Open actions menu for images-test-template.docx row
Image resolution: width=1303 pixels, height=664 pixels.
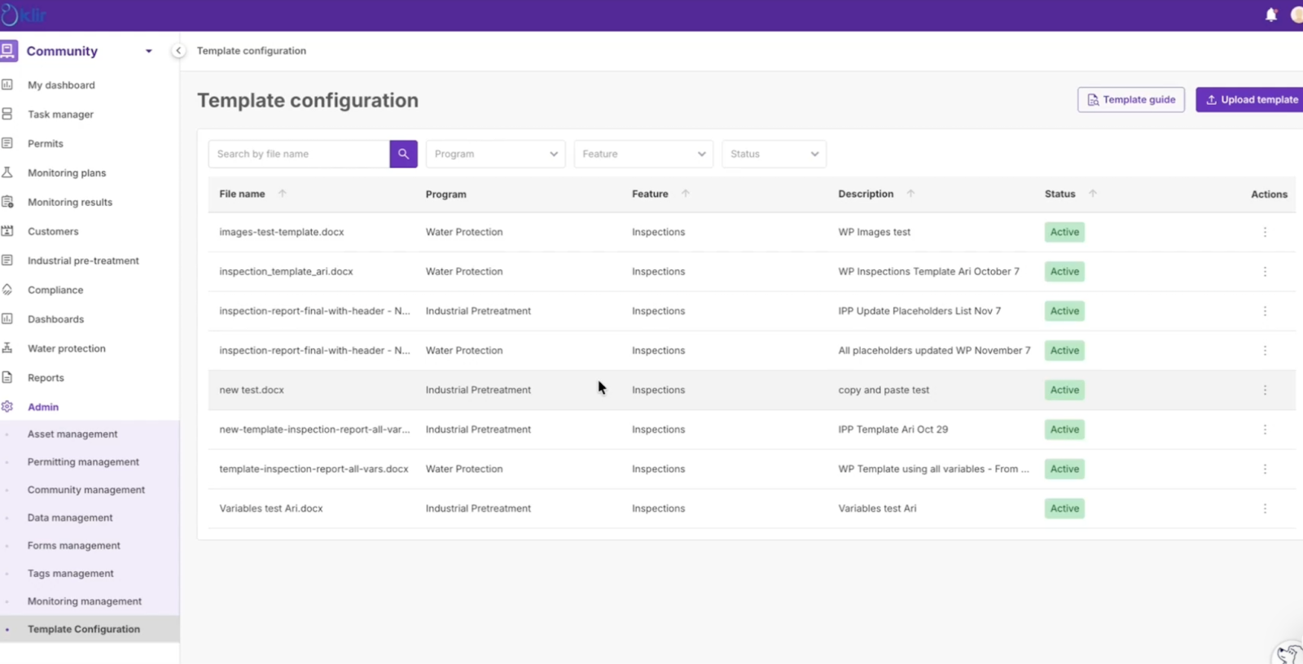click(1265, 232)
